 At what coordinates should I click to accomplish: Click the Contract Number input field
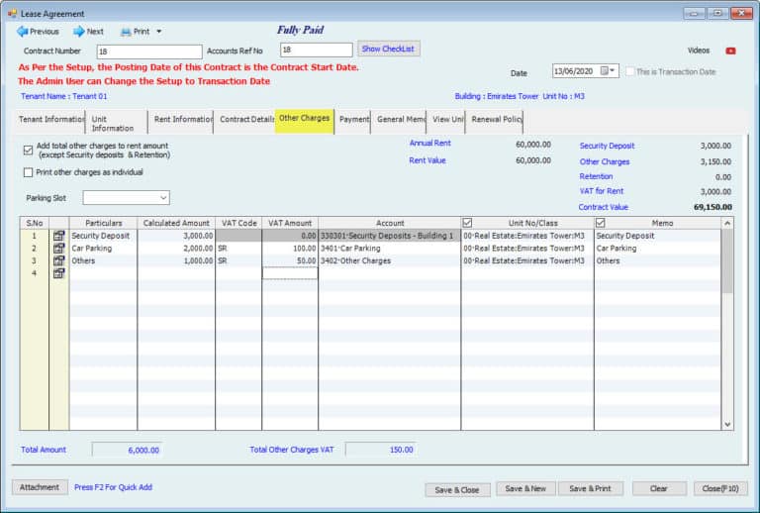click(148, 51)
